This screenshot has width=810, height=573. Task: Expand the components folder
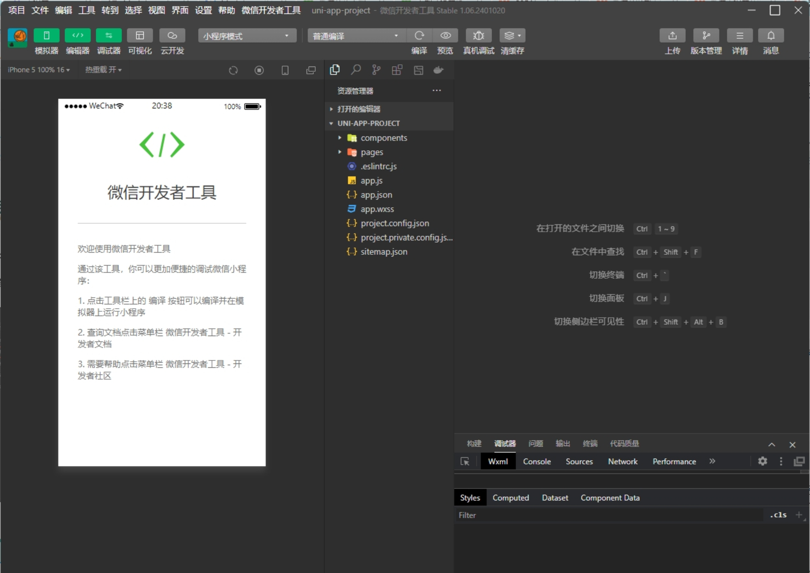(383, 138)
